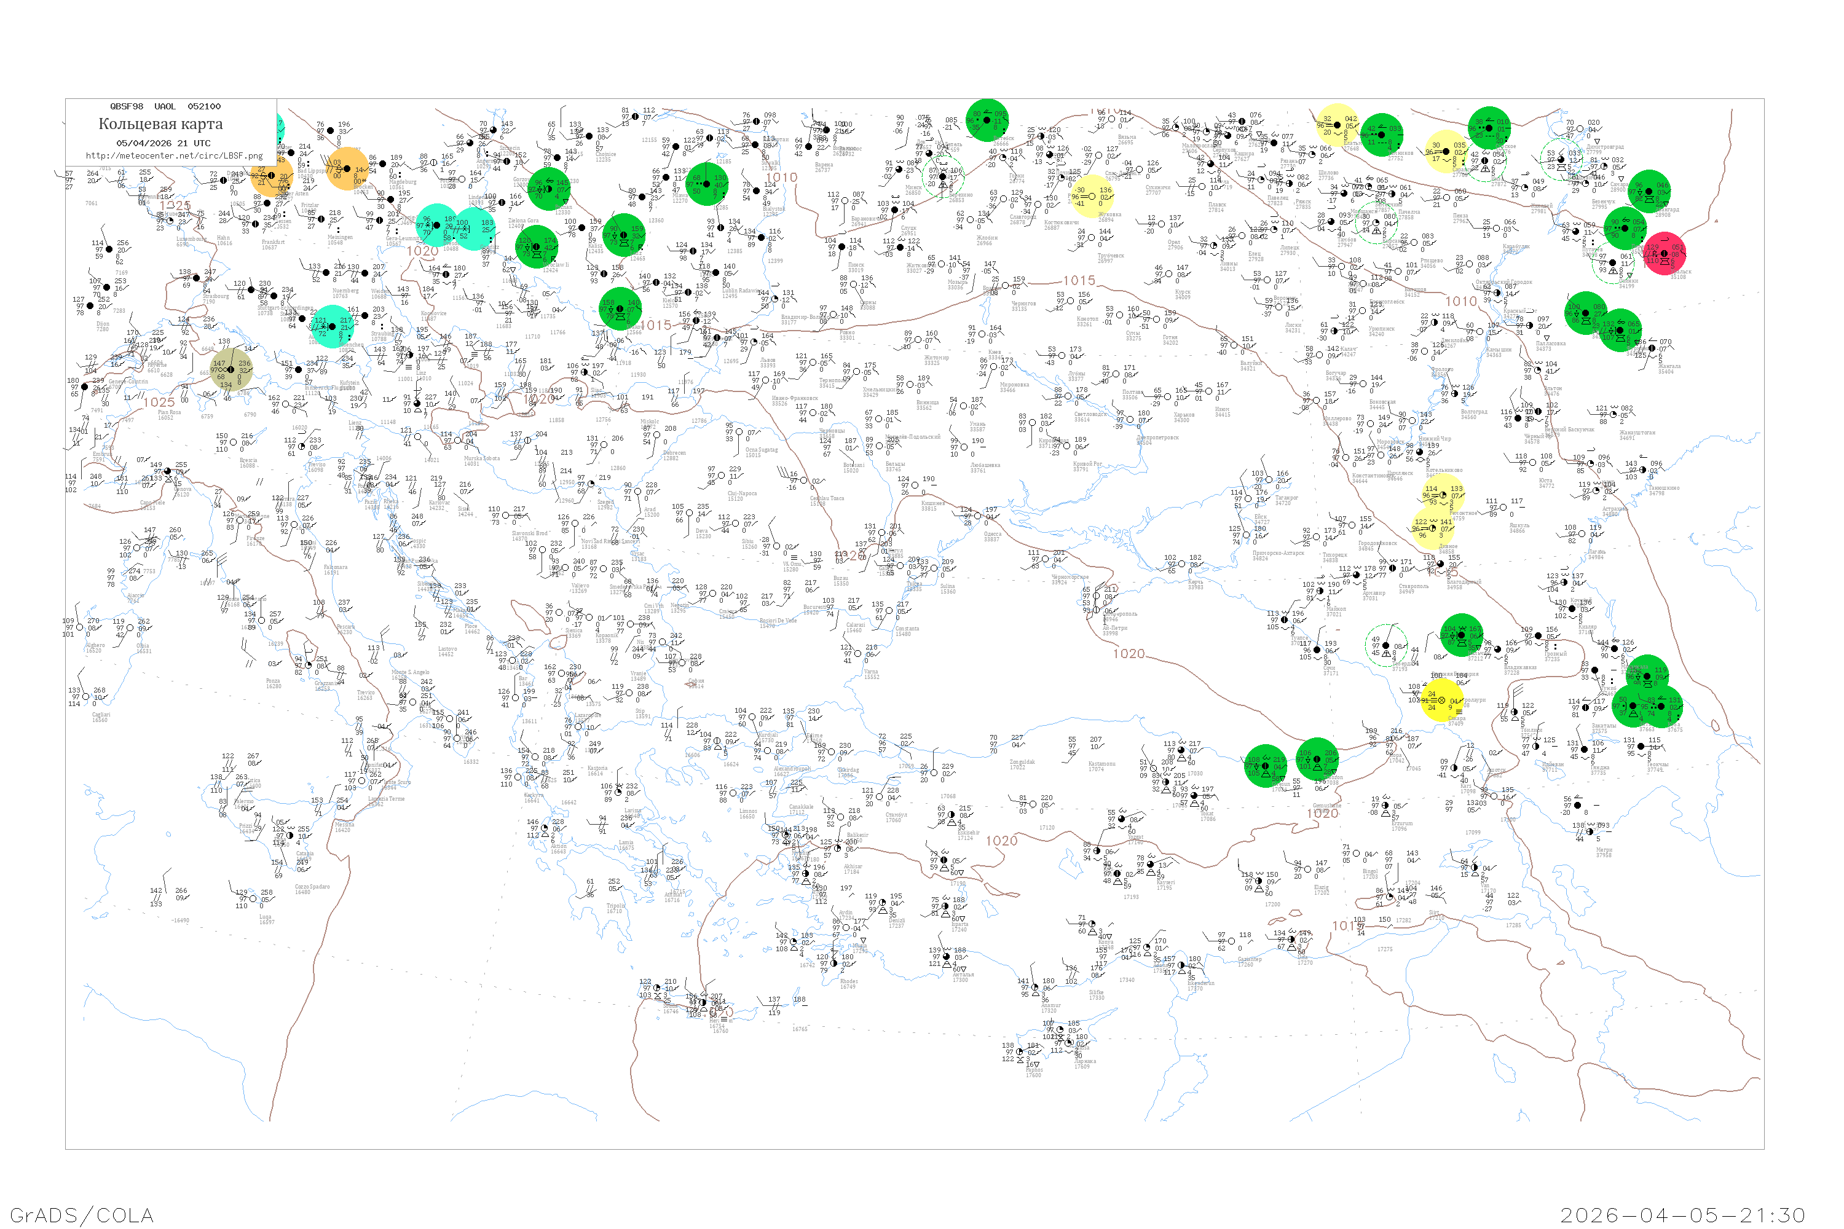Image resolution: width=1844 pixels, height=1229 pixels.
Task: Click the 2026-04-05-21:30 timestamp
Action: [1682, 1215]
